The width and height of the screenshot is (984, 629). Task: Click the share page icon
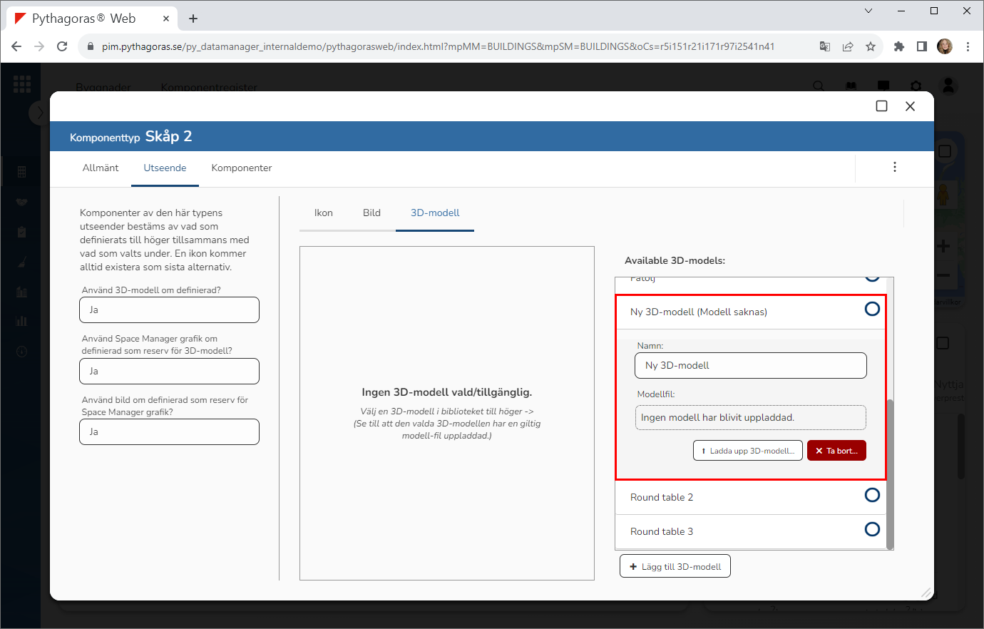[848, 46]
